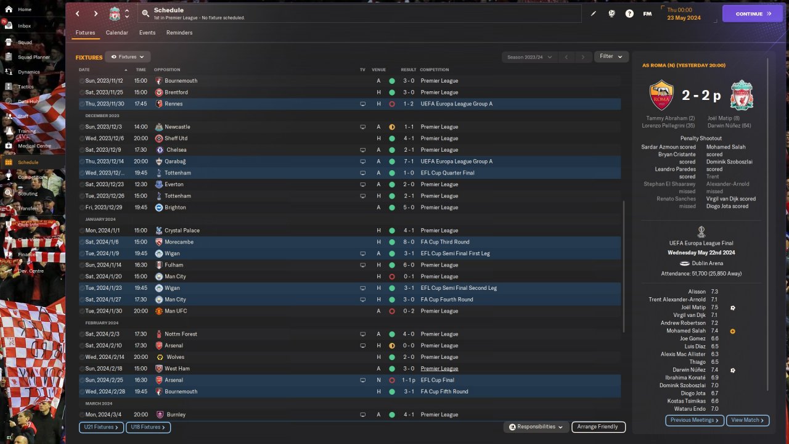Open the Filter dropdown
Screen dimensions: 789x444
click(611, 57)
